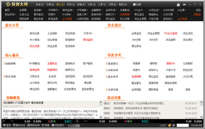Open 创业板指 link
Image resolution: width=205 pixels, height=129 pixels.
pyautogui.click(x=52, y=40)
